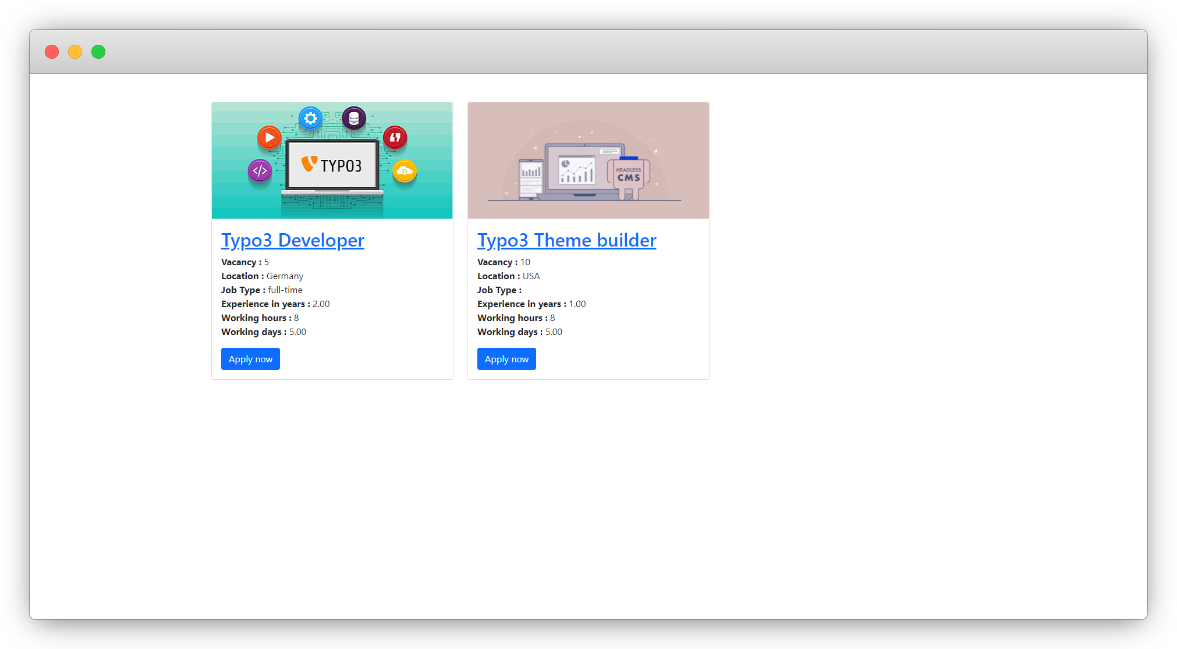Click the purple database icon in banner
Viewport: 1177px width, 649px height.
[x=354, y=119]
